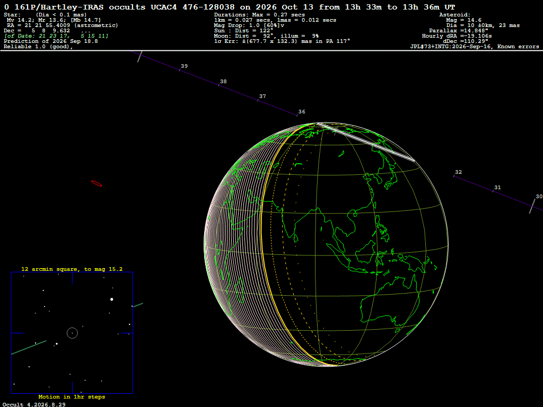Click the Occult 4.2026.8.29 version text
543x407 pixels.
click(x=34, y=404)
